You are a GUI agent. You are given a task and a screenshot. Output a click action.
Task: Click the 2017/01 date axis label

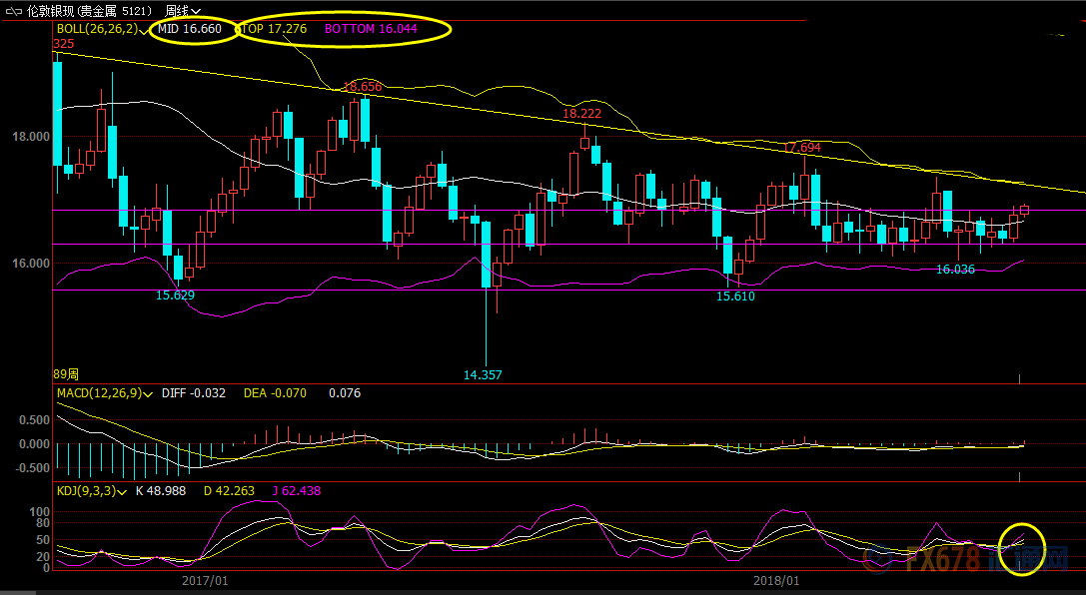point(206,580)
